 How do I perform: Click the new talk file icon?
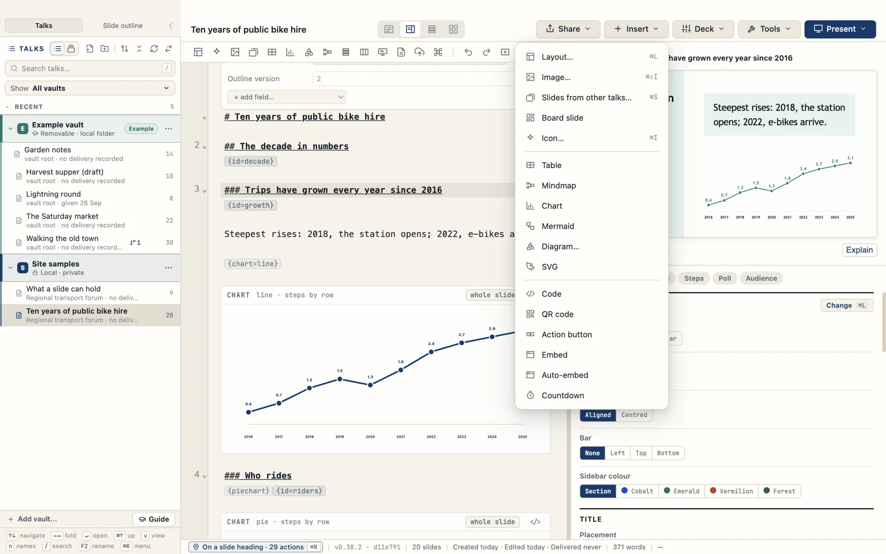pyautogui.click(x=89, y=48)
